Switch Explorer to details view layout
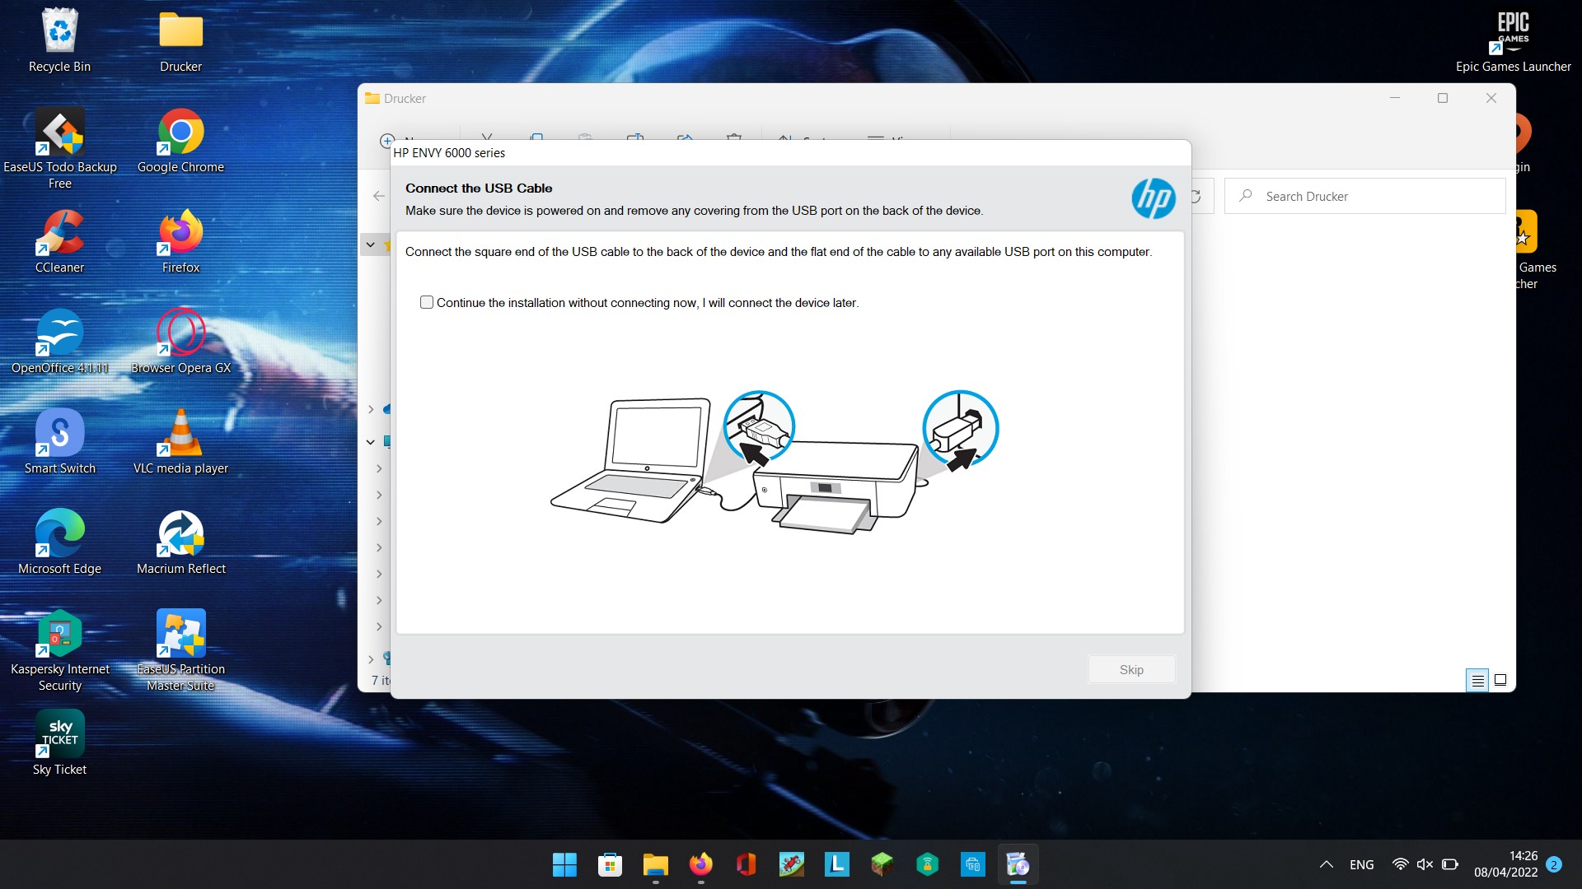 point(1477,680)
